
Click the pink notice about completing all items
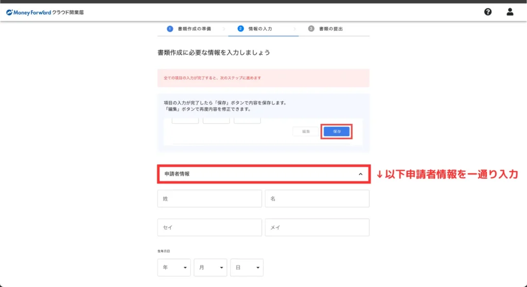point(263,78)
